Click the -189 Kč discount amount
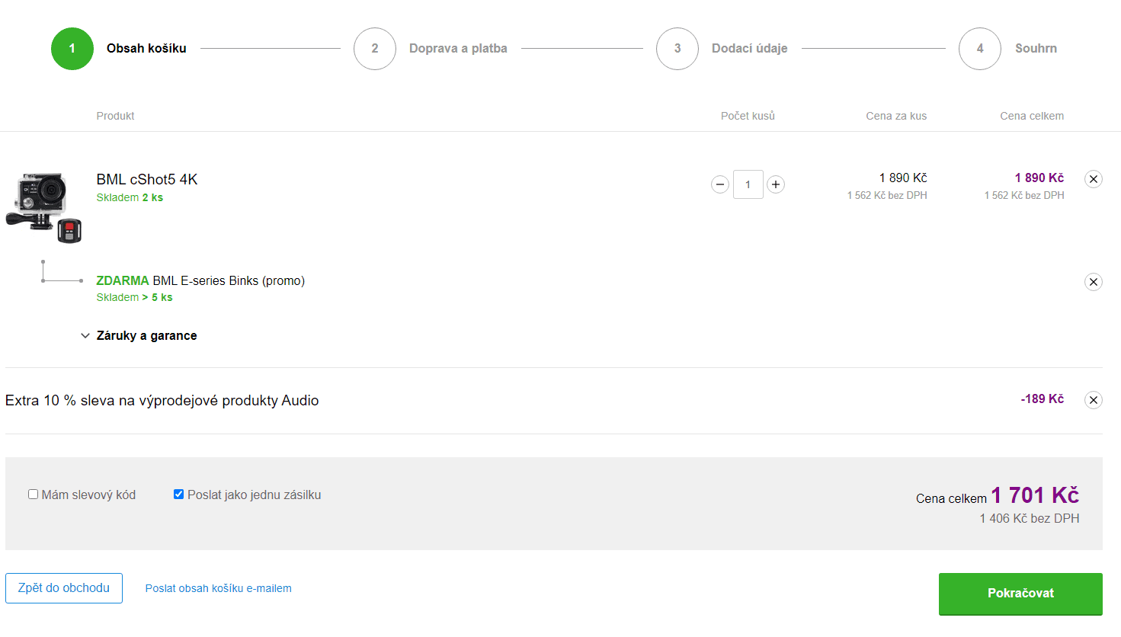The image size is (1121, 637). 1043,399
